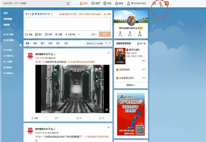Open the 公开 visibility dropdown
The image size is (206, 142).
click(x=94, y=34)
